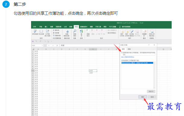Image resolution: width=184 pixels, height=116 pixels.
Task: Close the 共享工作簿 dialog
Action: (154, 45)
